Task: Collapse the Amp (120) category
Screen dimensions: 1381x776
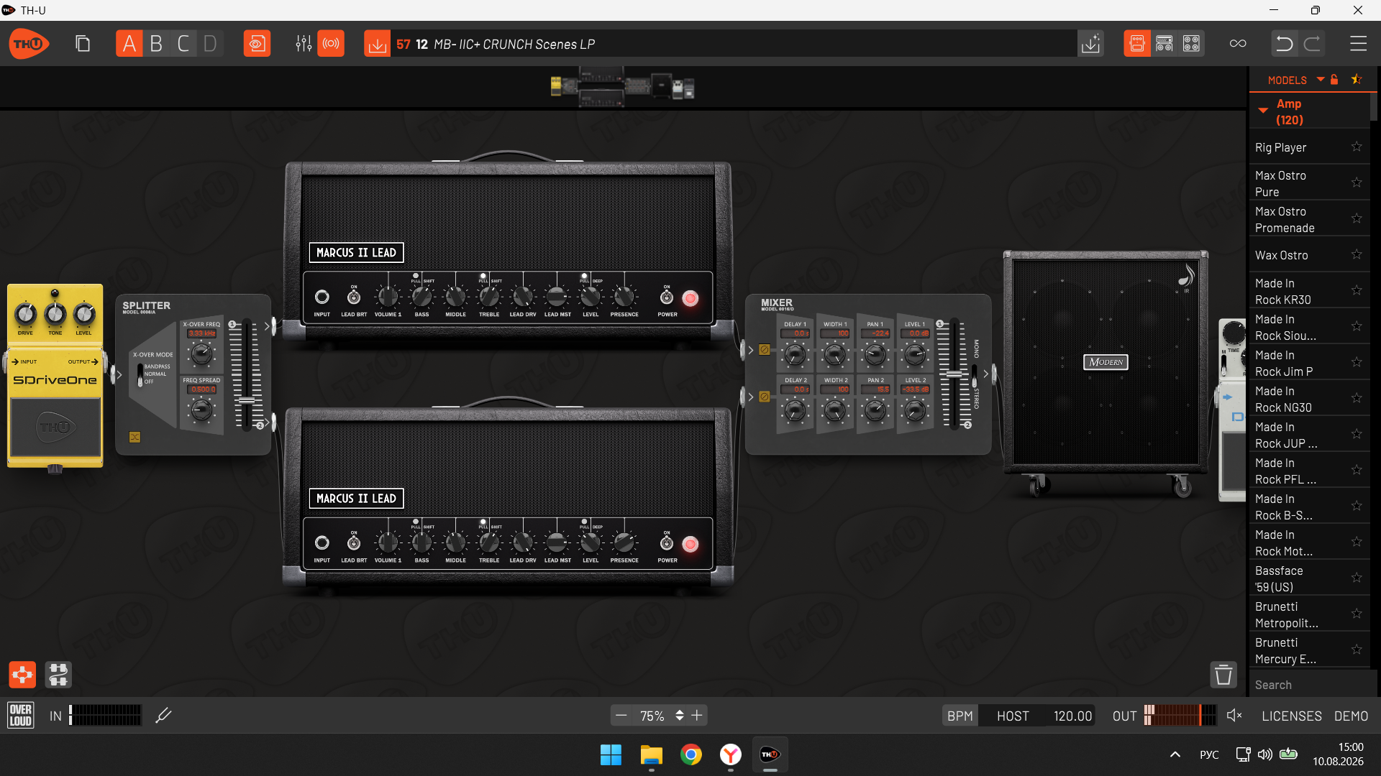Action: coord(1263,111)
